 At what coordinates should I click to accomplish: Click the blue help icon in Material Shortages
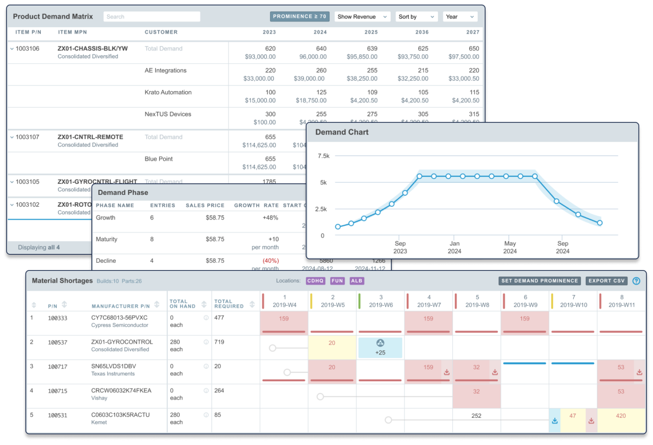click(636, 281)
